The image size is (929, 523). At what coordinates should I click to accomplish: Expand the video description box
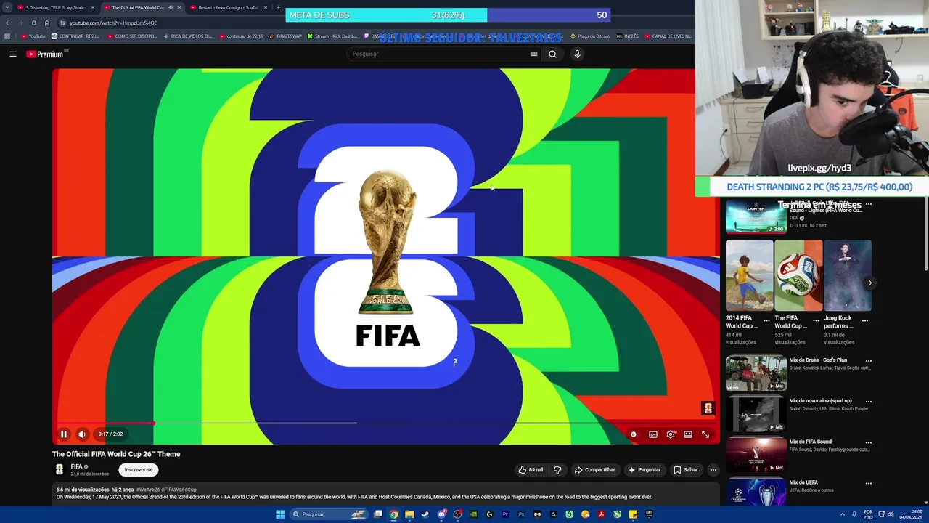[386, 494]
